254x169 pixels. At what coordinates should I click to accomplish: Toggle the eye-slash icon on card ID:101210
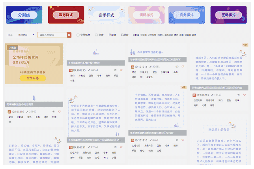click(x=177, y=140)
